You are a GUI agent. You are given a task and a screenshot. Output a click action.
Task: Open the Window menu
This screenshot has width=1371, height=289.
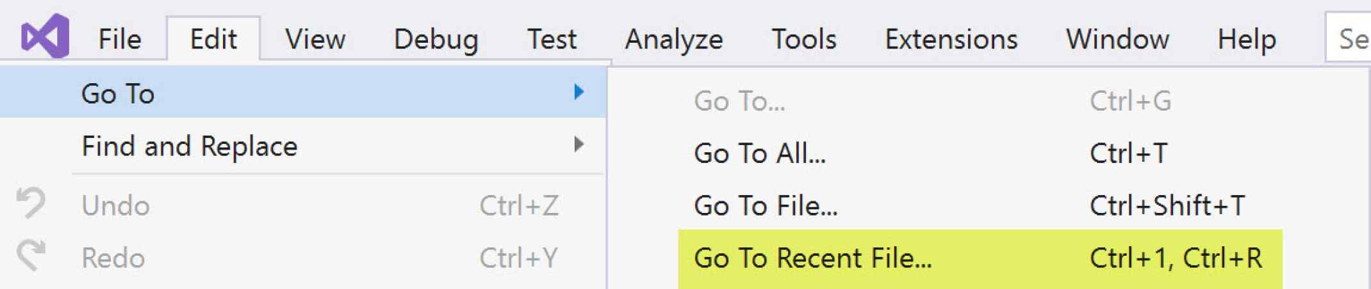(x=1117, y=40)
